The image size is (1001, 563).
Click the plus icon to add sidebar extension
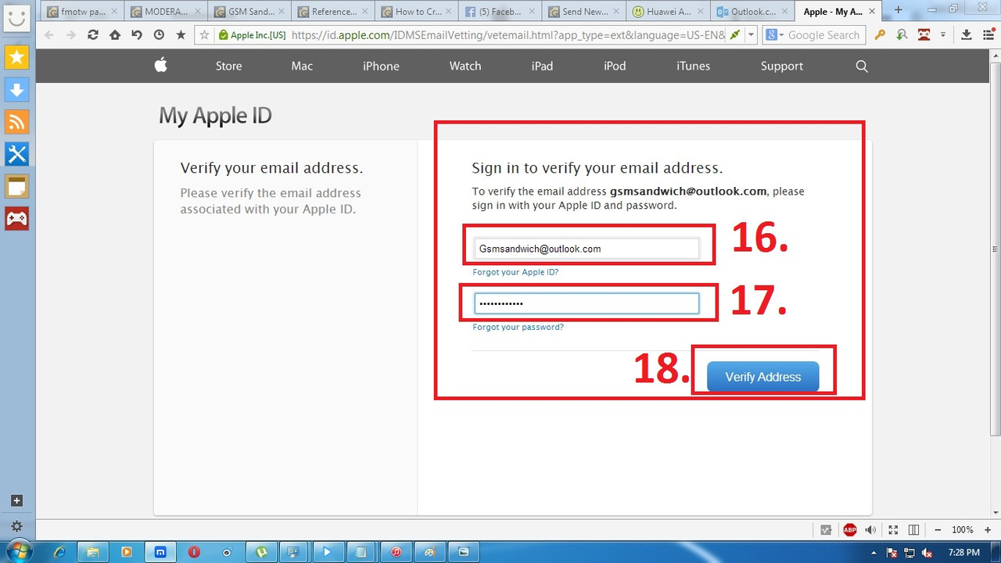pyautogui.click(x=17, y=500)
